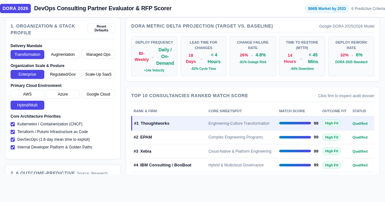Select Azure cloud environment
This screenshot has height=202, width=385.
(x=63, y=94)
